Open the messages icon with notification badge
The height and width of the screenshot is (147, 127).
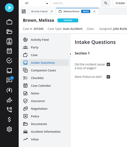10,79
